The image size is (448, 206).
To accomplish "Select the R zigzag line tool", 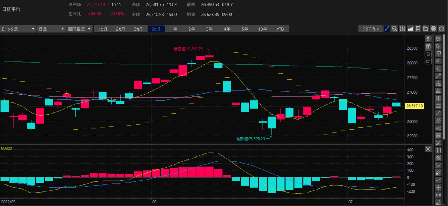I will point(439,165).
